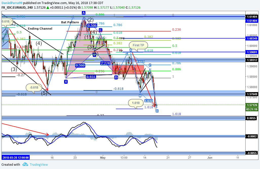Image resolution: width=260 pixels, height=169 pixels.
Task: Click the light blue B point marker
Action: [140, 96]
